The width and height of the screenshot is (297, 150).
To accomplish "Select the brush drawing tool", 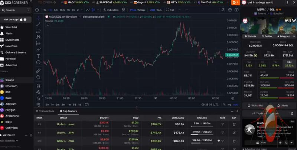I will coord(38,50).
